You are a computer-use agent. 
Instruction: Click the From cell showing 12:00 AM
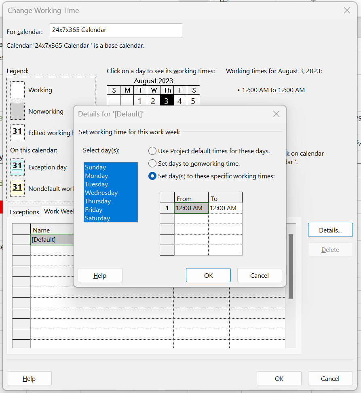[x=191, y=208]
